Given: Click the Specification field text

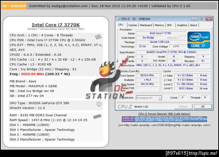Looking at the screenshot, I should point(173,52).
